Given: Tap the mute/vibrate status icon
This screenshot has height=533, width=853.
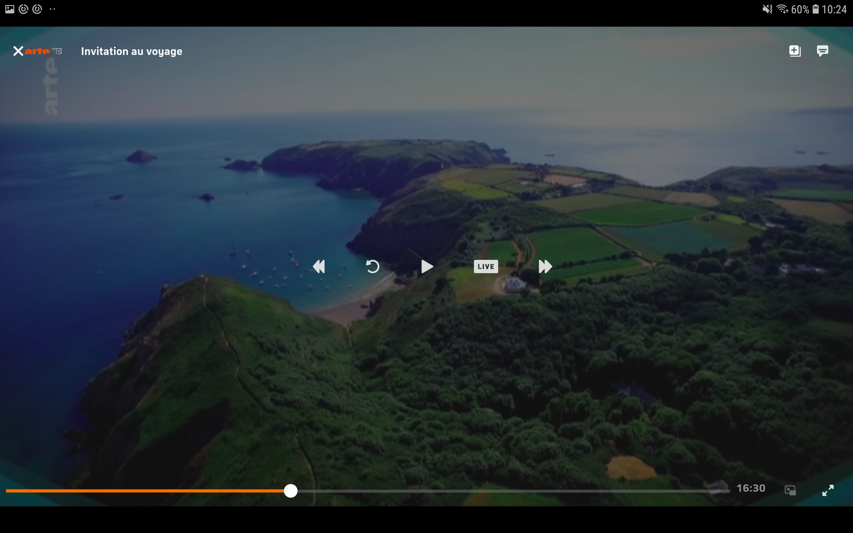Looking at the screenshot, I should pyautogui.click(x=767, y=9).
